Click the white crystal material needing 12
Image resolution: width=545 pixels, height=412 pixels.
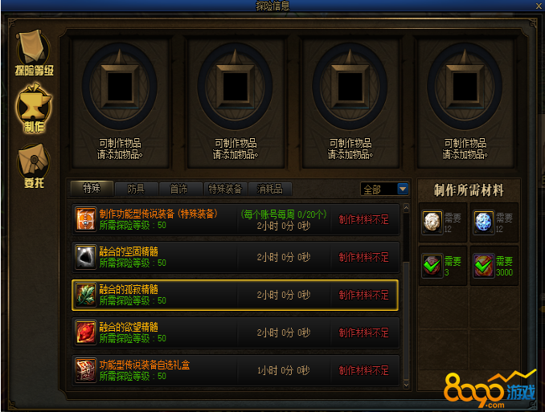(x=432, y=222)
